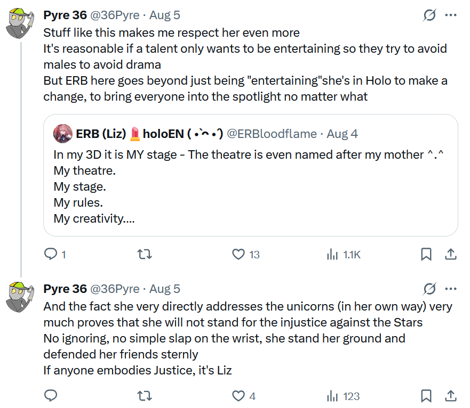Click the Aug 4 timestamp on quoted tweet
Viewport: 470px width, 408px height.
pyautogui.click(x=342, y=133)
